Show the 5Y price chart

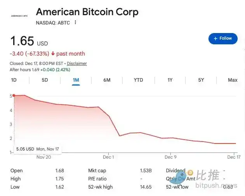coord(201,80)
